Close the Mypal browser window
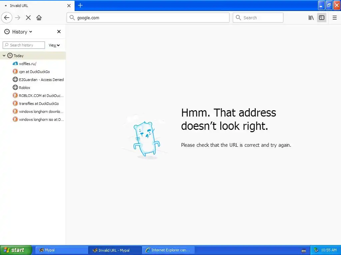The height and width of the screenshot is (255, 341). click(337, 5)
